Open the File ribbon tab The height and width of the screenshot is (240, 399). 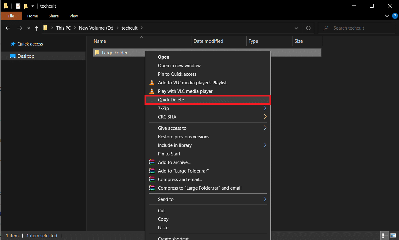tap(11, 16)
